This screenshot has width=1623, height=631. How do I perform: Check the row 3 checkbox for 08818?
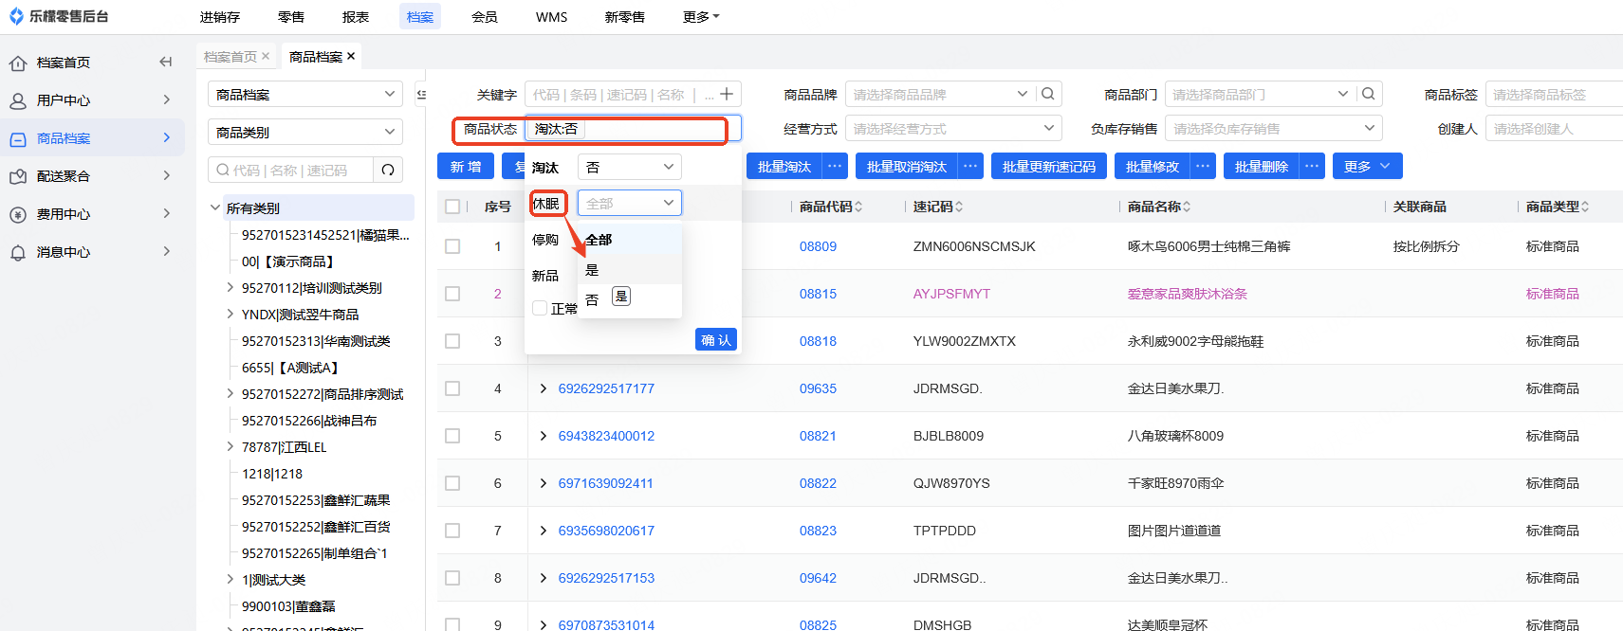click(x=452, y=341)
